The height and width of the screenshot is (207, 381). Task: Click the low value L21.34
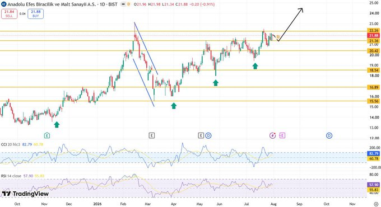coord(168,4)
